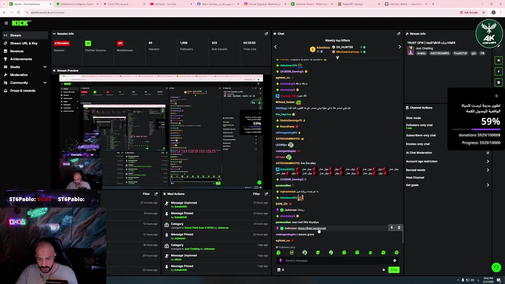Click the lightning bolt icon on right edge
The height and width of the screenshot is (284, 505).
[499, 71]
